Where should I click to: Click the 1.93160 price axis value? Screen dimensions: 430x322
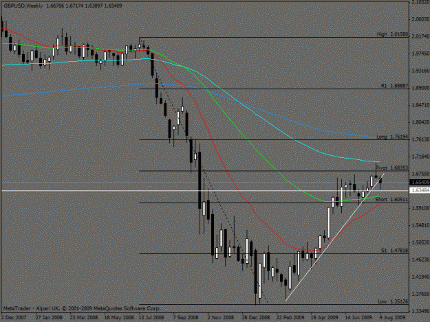pos(420,71)
